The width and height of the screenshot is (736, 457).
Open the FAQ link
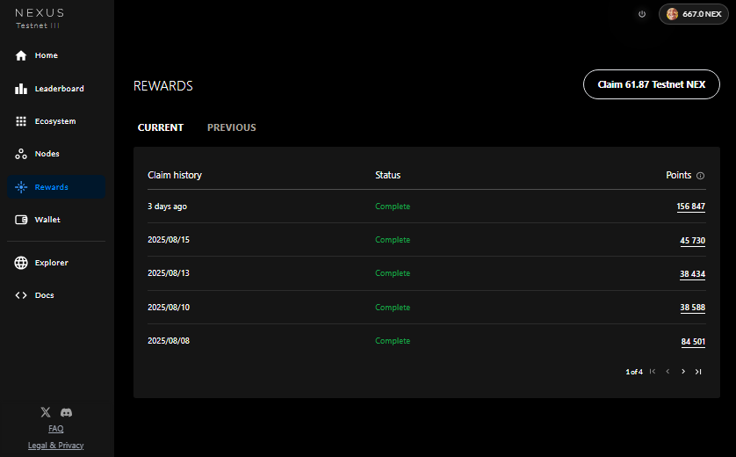click(56, 429)
